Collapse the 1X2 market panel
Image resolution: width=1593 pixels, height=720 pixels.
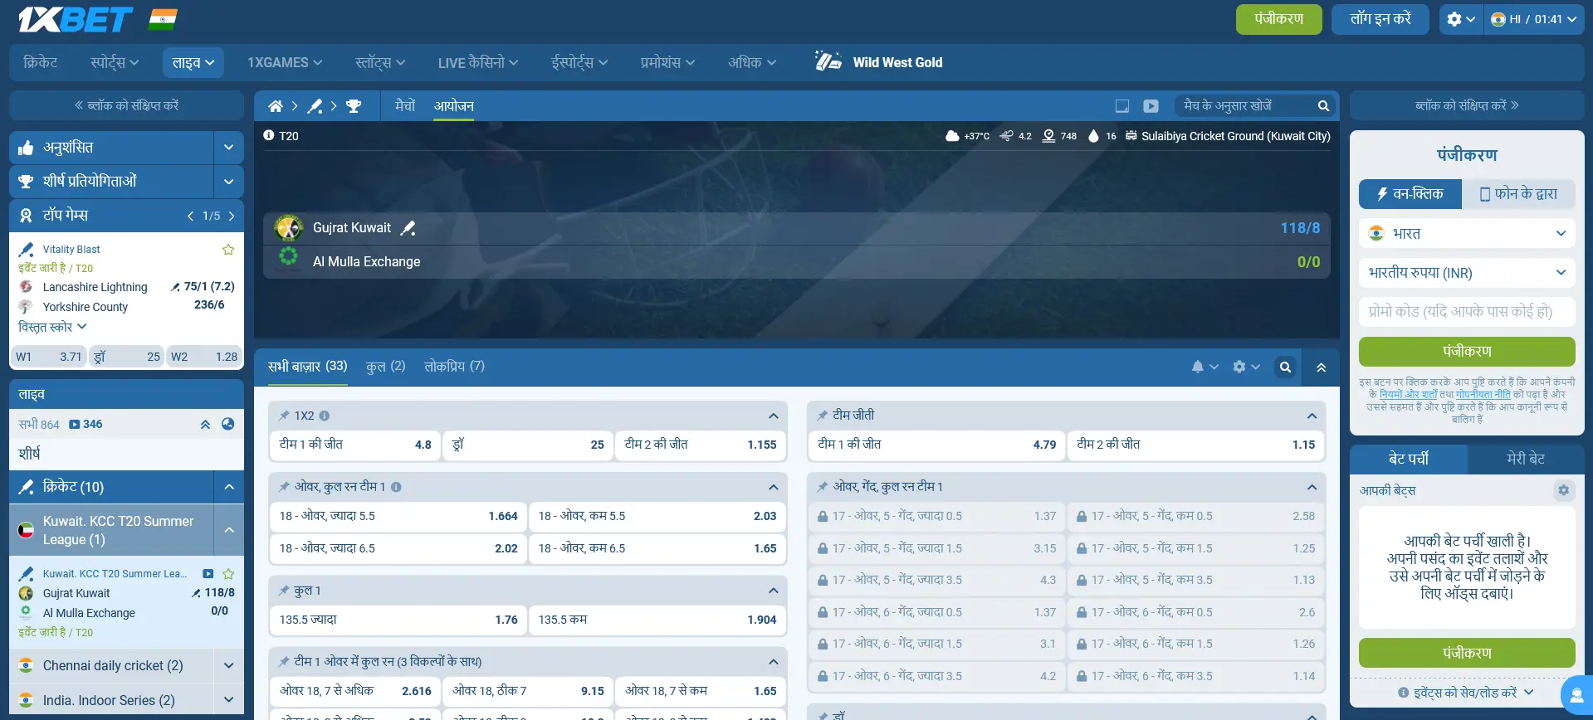[x=773, y=416]
